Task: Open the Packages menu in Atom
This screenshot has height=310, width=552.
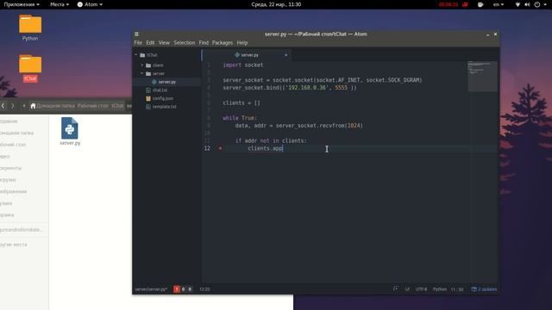Action: pos(223,42)
